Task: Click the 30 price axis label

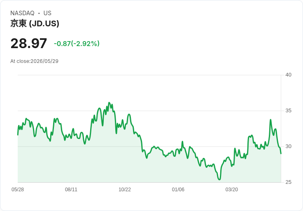Action: tap(288, 146)
